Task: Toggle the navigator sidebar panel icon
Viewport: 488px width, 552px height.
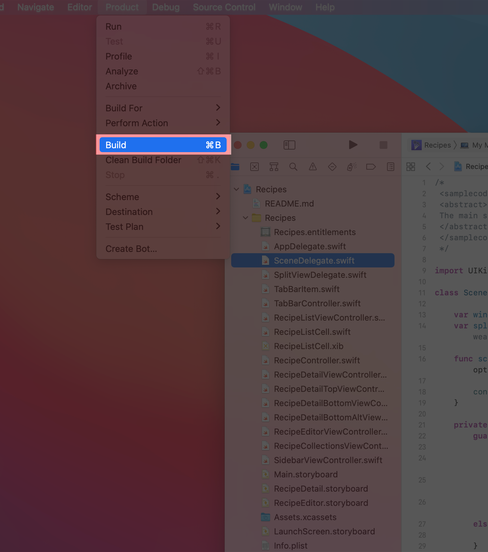Action: pos(289,145)
